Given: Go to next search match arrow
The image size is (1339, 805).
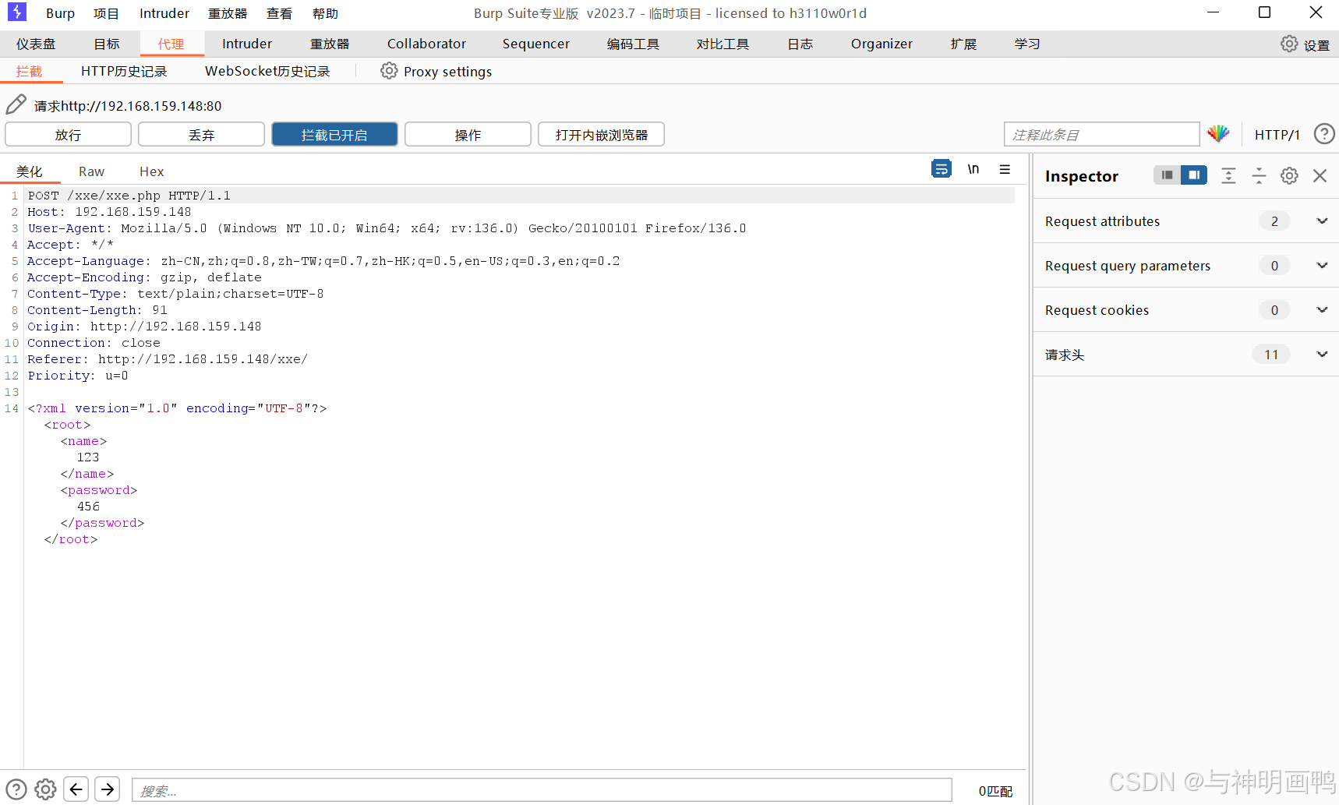Looking at the screenshot, I should tap(108, 789).
